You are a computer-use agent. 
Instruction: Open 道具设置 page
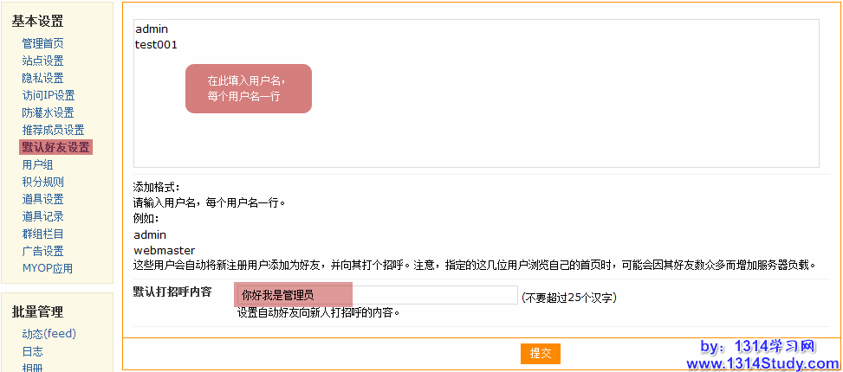(42, 199)
